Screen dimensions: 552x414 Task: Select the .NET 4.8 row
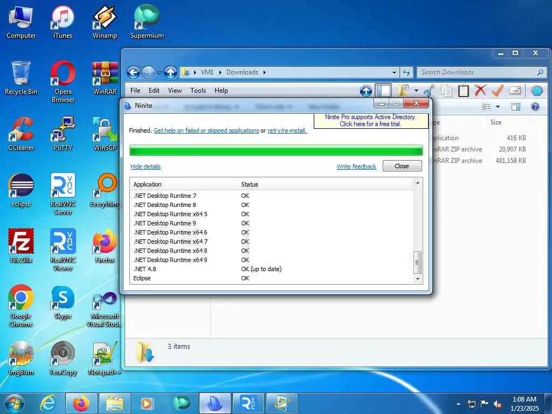pyautogui.click(x=272, y=269)
